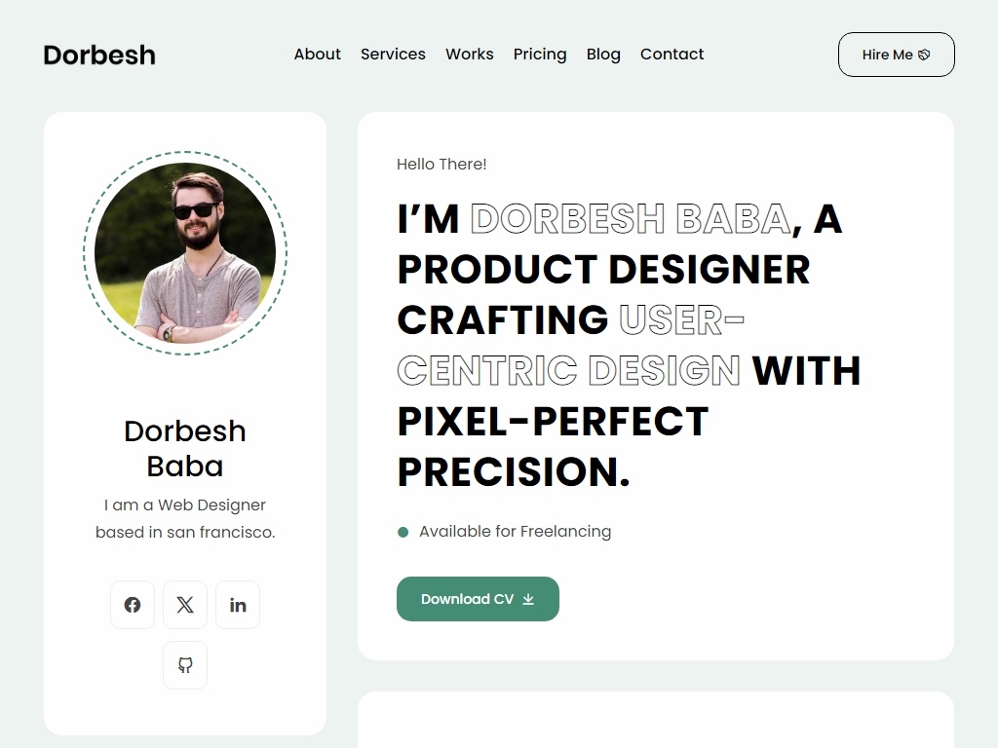Image resolution: width=998 pixels, height=748 pixels.
Task: Jump to the Contact section
Action: coord(672,55)
